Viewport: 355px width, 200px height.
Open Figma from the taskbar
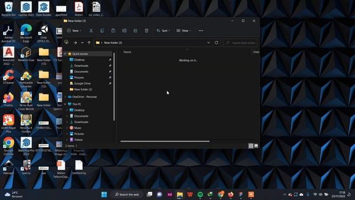241,194
